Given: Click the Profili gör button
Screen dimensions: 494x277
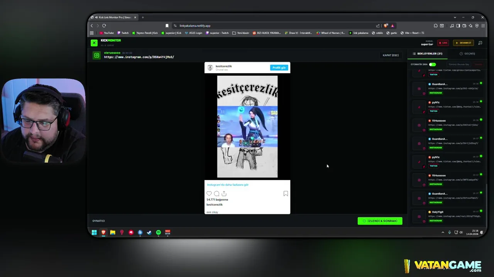Looking at the screenshot, I should 279,68.
